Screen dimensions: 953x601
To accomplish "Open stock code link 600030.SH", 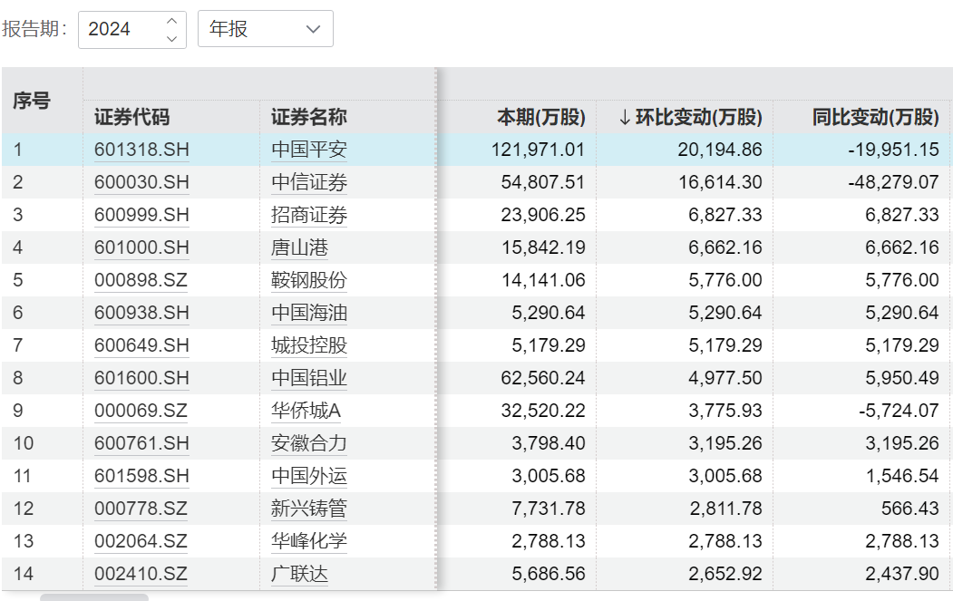I will (141, 182).
